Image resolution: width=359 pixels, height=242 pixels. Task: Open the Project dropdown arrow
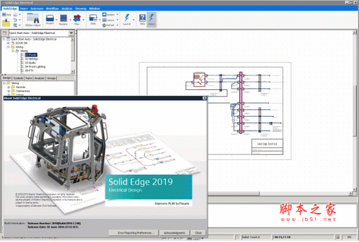pyautogui.click(x=57, y=20)
